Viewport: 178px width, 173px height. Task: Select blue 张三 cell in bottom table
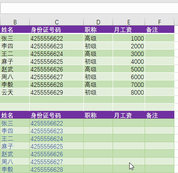(x=15, y=123)
